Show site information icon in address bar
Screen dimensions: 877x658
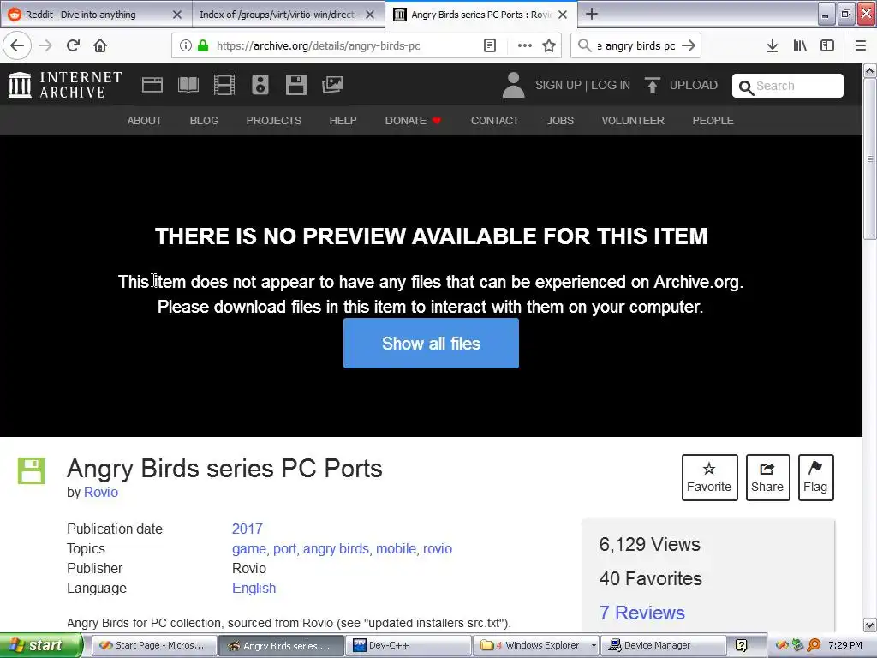186,46
